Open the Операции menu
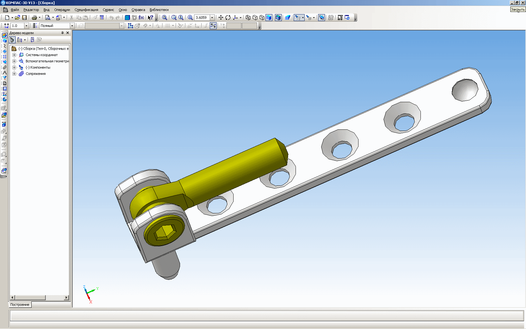 coord(62,10)
